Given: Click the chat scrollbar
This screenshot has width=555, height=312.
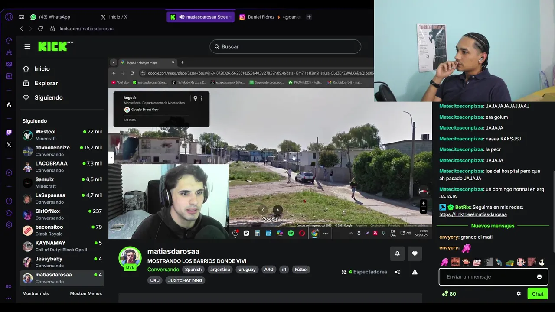Looking at the screenshot, I should pos(553,211).
